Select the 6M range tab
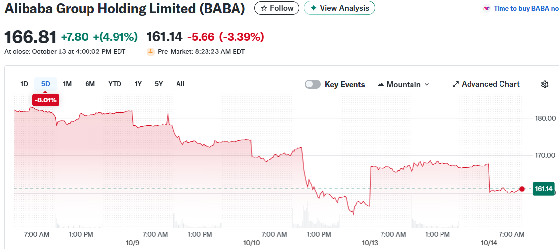This screenshot has width=559, height=249. coord(90,84)
